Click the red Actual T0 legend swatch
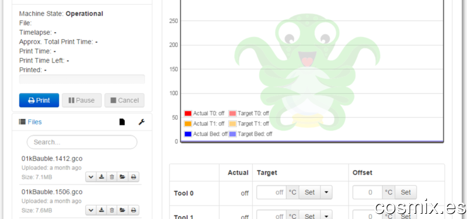This screenshot has width=467, height=219. [x=188, y=113]
